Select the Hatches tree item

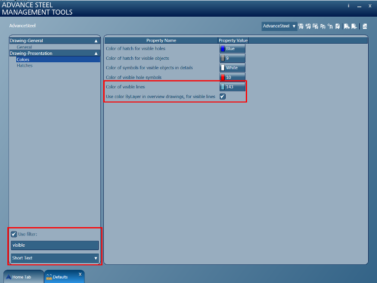coord(25,65)
